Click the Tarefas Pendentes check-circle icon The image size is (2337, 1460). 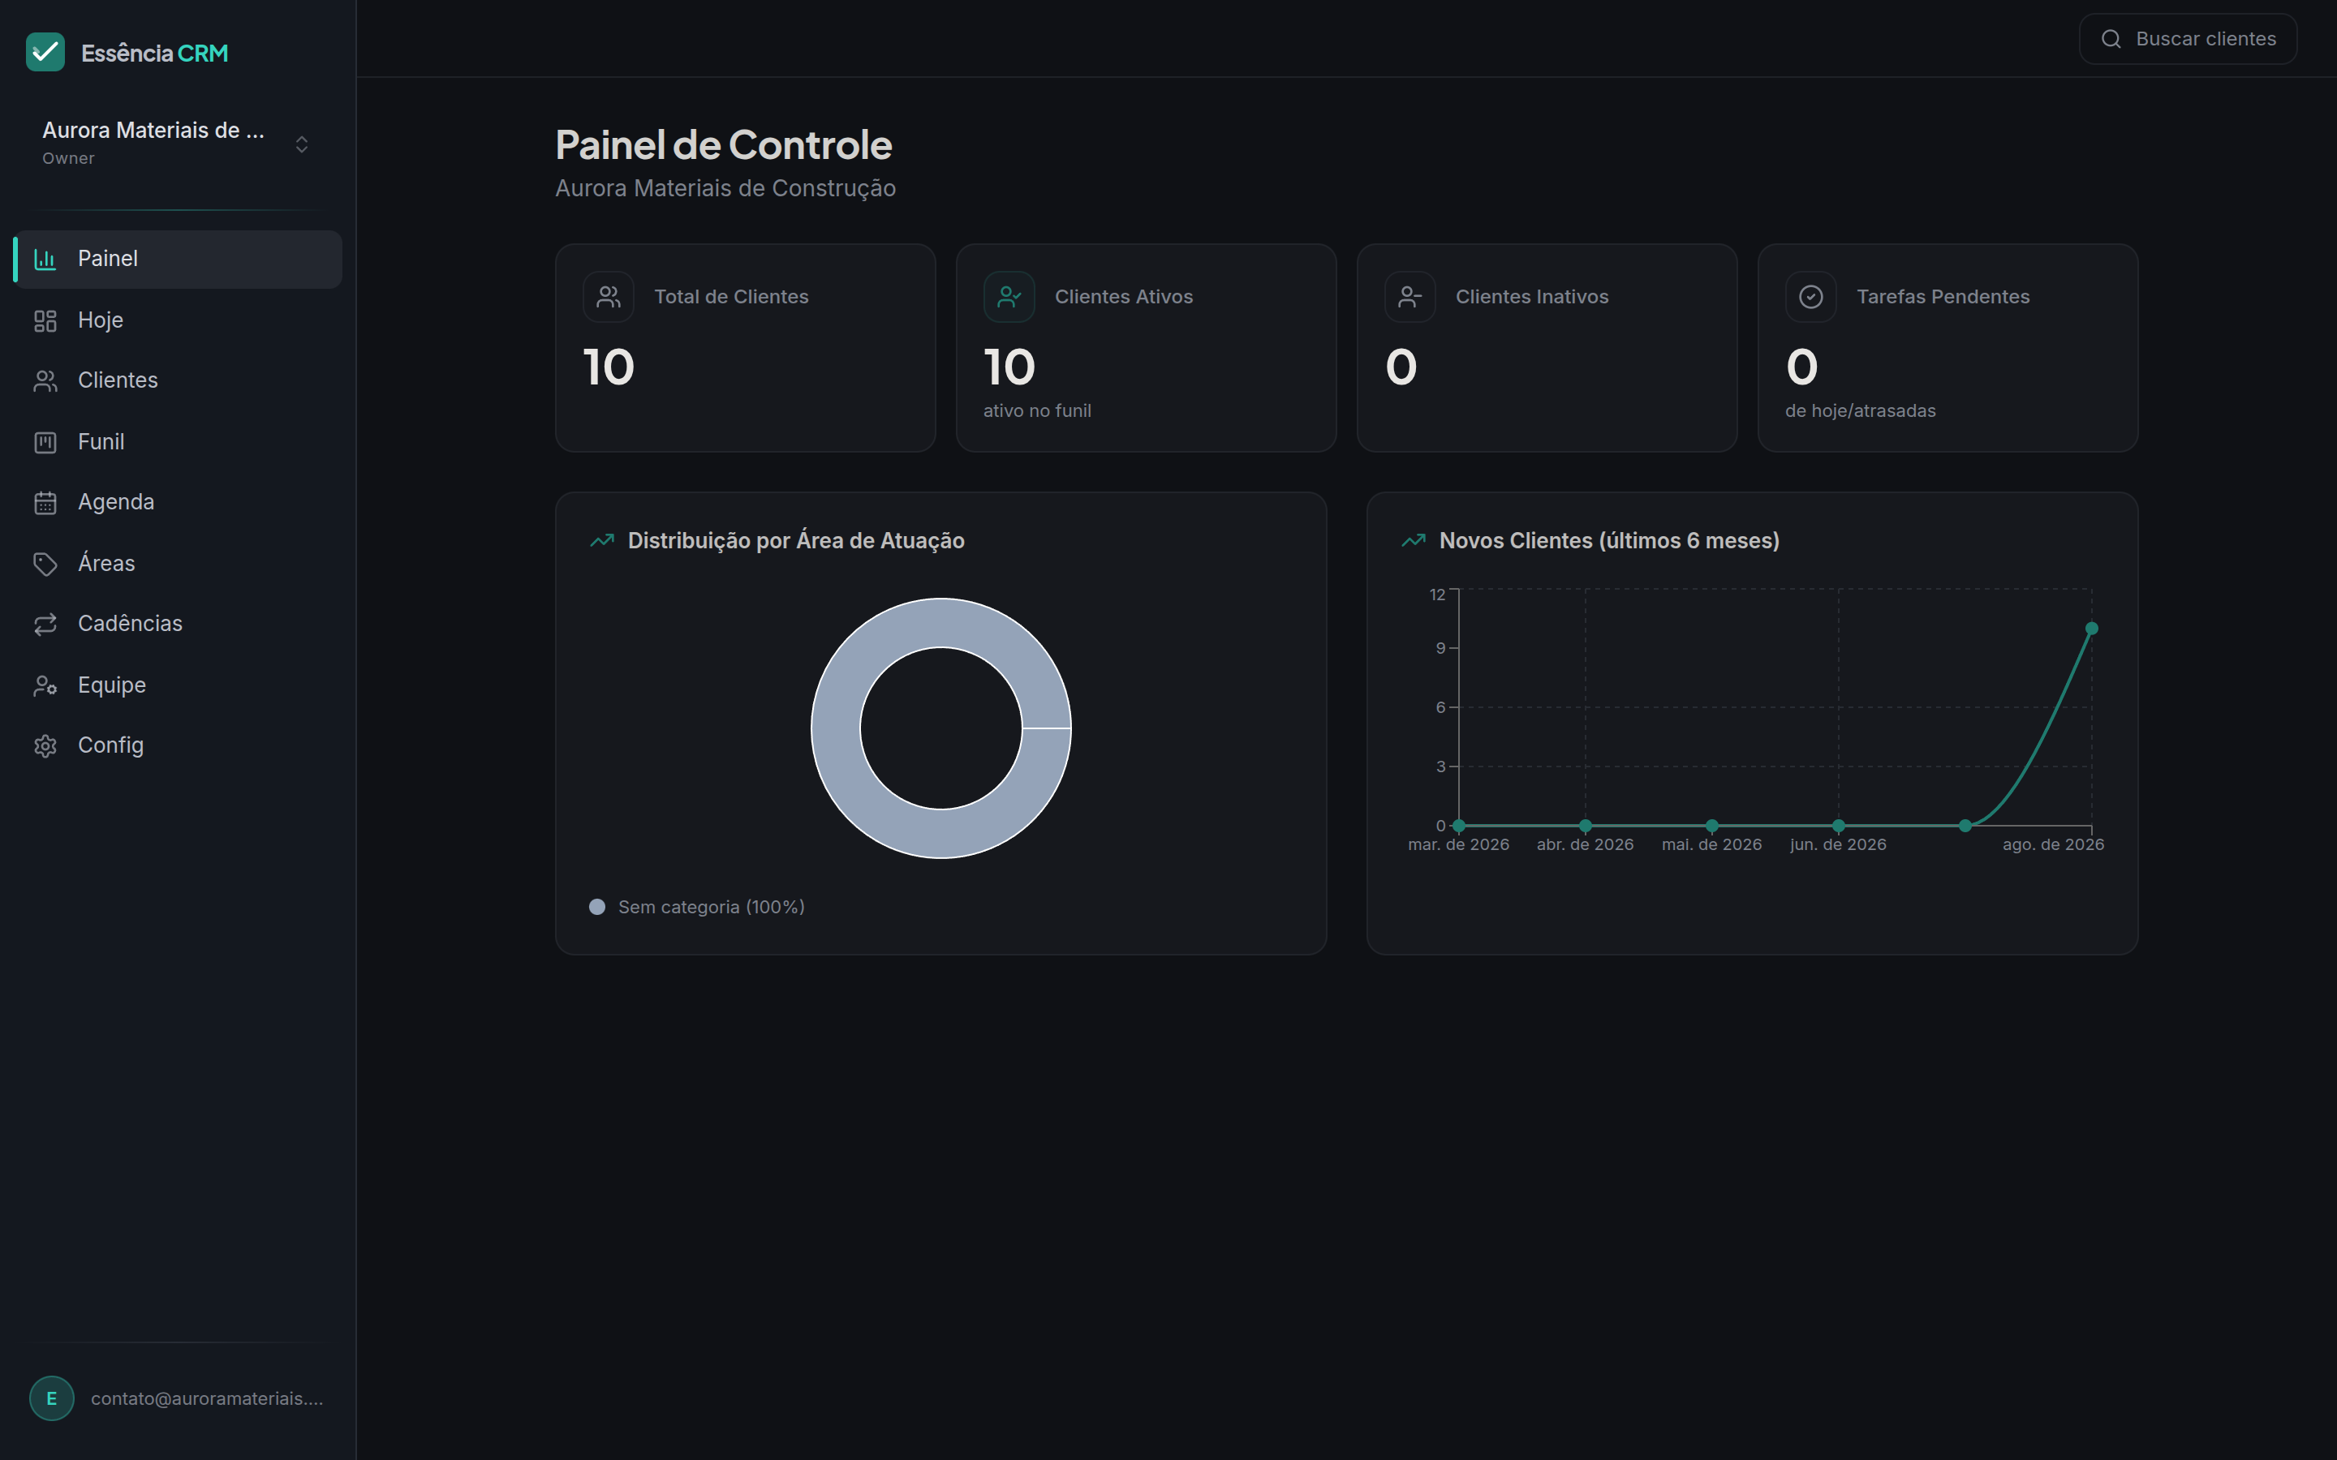1810,296
